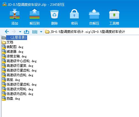This screenshot has width=139, height=117.
Task: Click the 删除 (Delete) recycle bin icon
Action: pos(54,14)
